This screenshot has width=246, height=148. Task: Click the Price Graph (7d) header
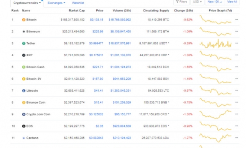[220, 11]
